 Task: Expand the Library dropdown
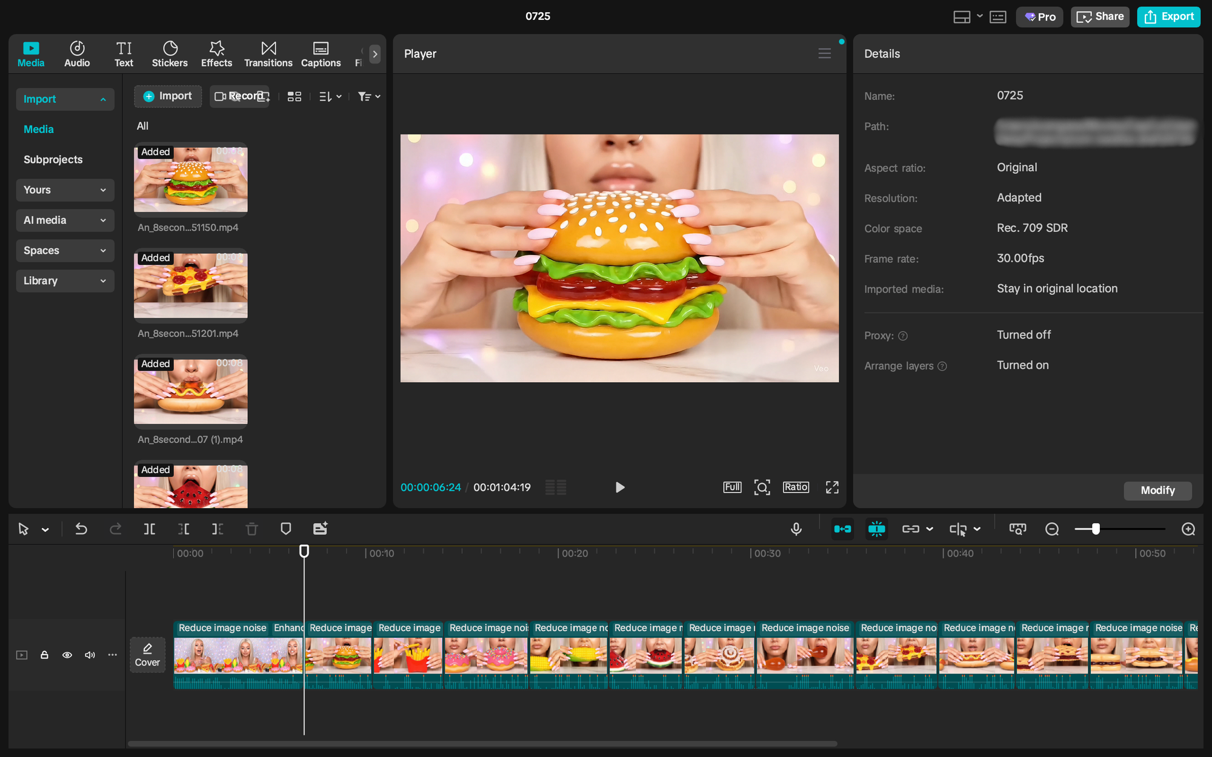65,280
